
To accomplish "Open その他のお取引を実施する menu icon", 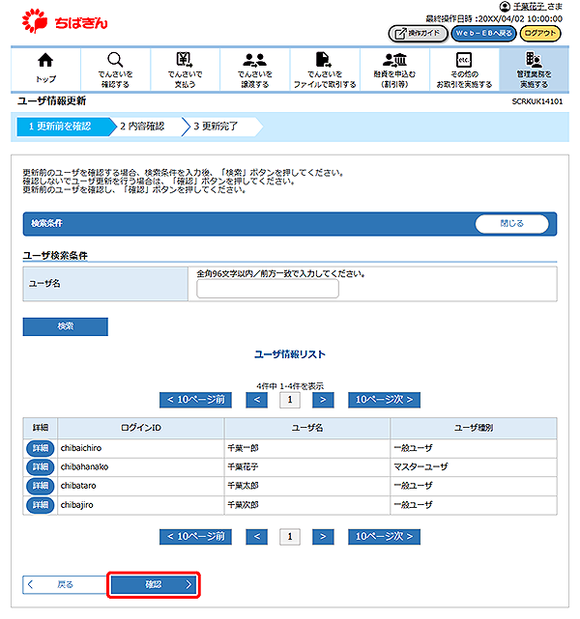I will [x=463, y=69].
